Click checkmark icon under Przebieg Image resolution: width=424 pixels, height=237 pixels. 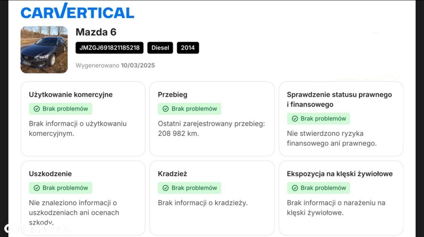tap(165, 109)
